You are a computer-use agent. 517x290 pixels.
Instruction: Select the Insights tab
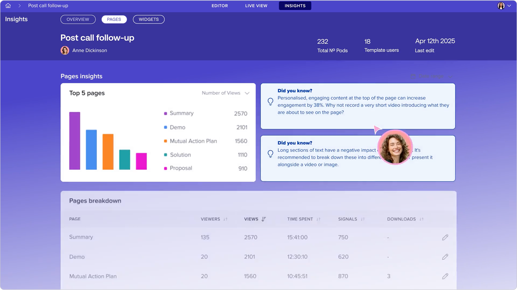(295, 6)
